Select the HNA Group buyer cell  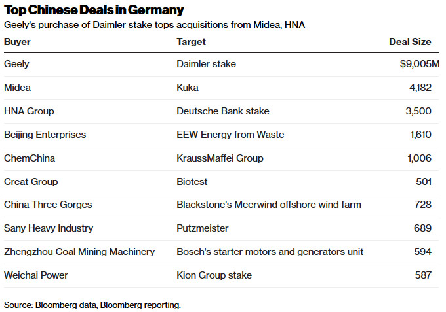[x=29, y=111]
